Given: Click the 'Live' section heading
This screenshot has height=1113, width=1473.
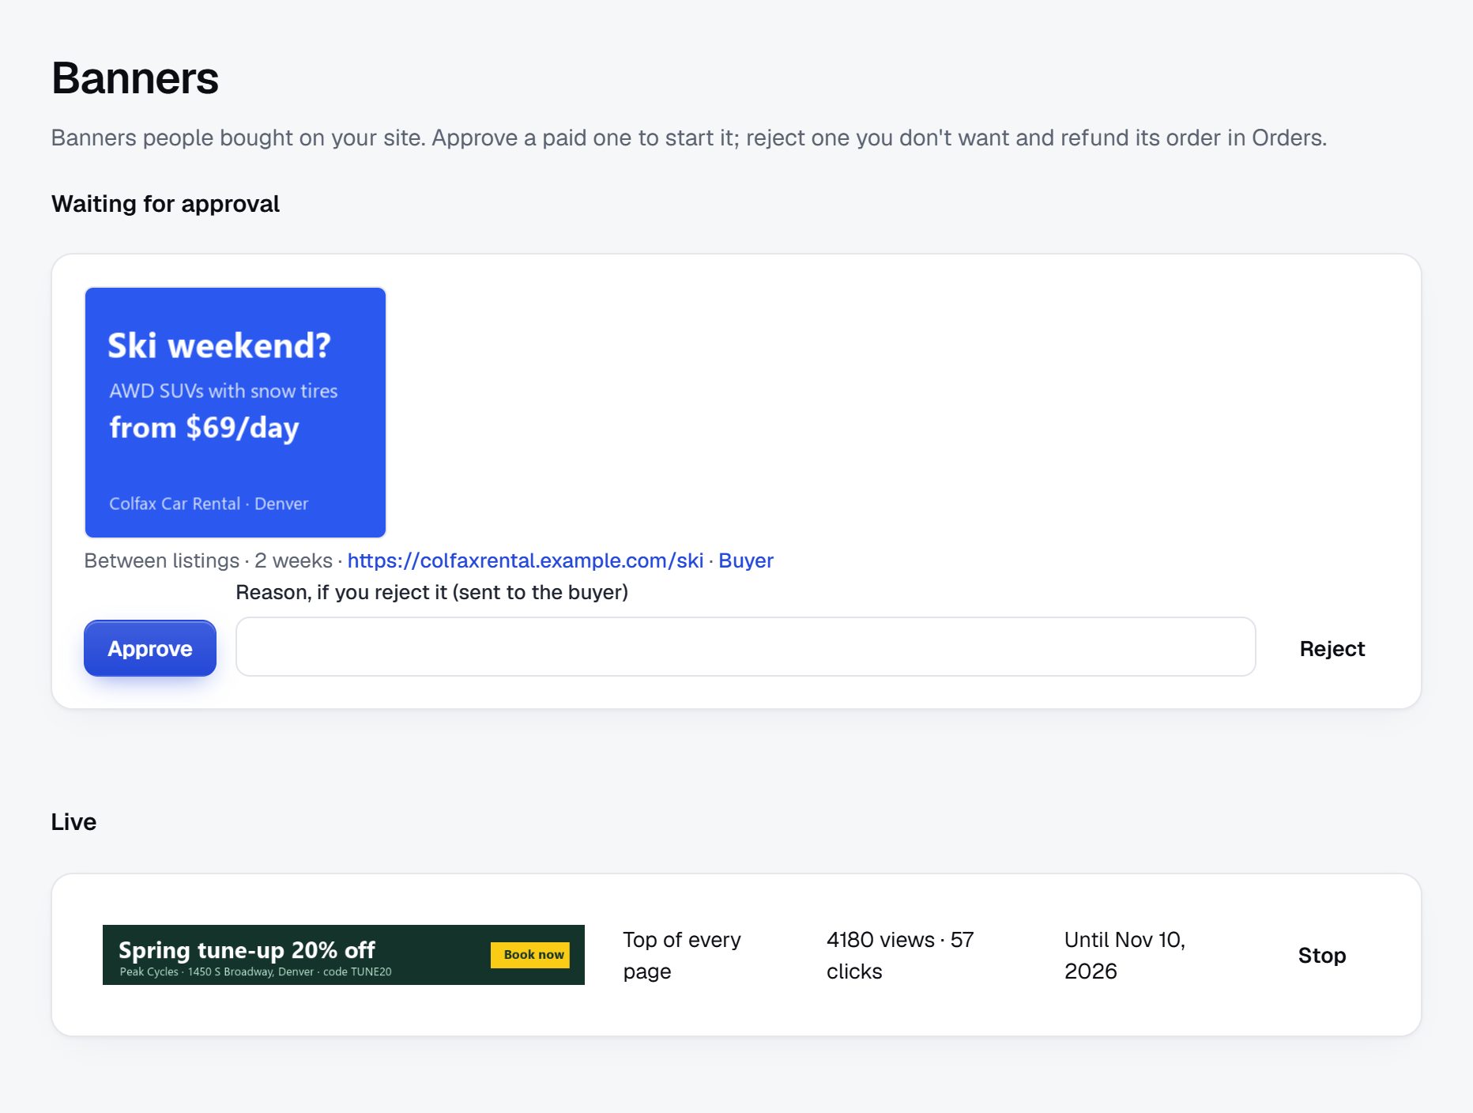Looking at the screenshot, I should pos(73,822).
